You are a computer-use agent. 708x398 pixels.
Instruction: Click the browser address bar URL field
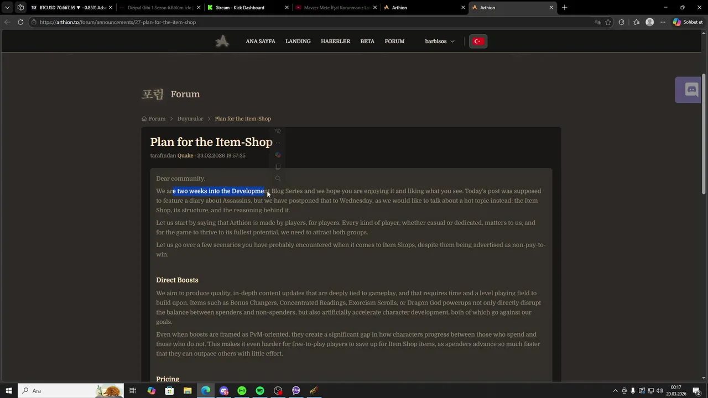pyautogui.click(x=310, y=22)
